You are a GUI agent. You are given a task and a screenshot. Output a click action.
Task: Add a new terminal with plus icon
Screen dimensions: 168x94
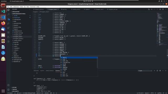click(154, 71)
